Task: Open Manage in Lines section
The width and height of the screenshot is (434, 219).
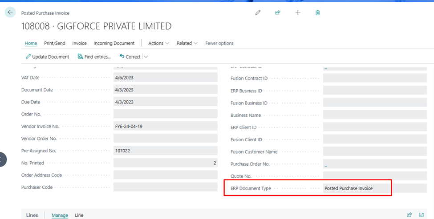Action: [60, 215]
